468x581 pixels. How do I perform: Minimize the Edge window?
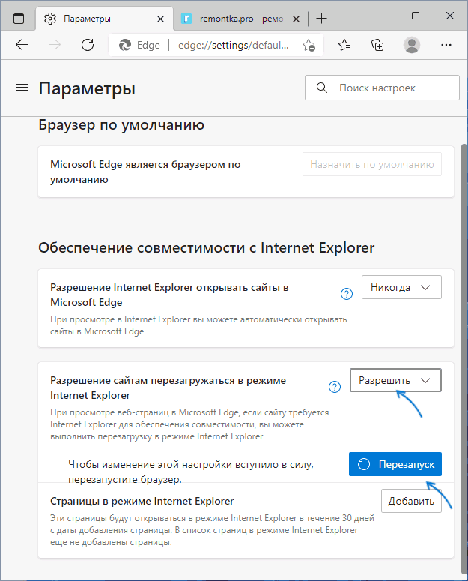coord(381,16)
